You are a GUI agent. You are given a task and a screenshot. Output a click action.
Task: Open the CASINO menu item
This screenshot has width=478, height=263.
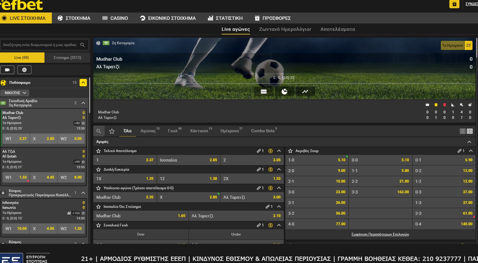tap(115, 18)
